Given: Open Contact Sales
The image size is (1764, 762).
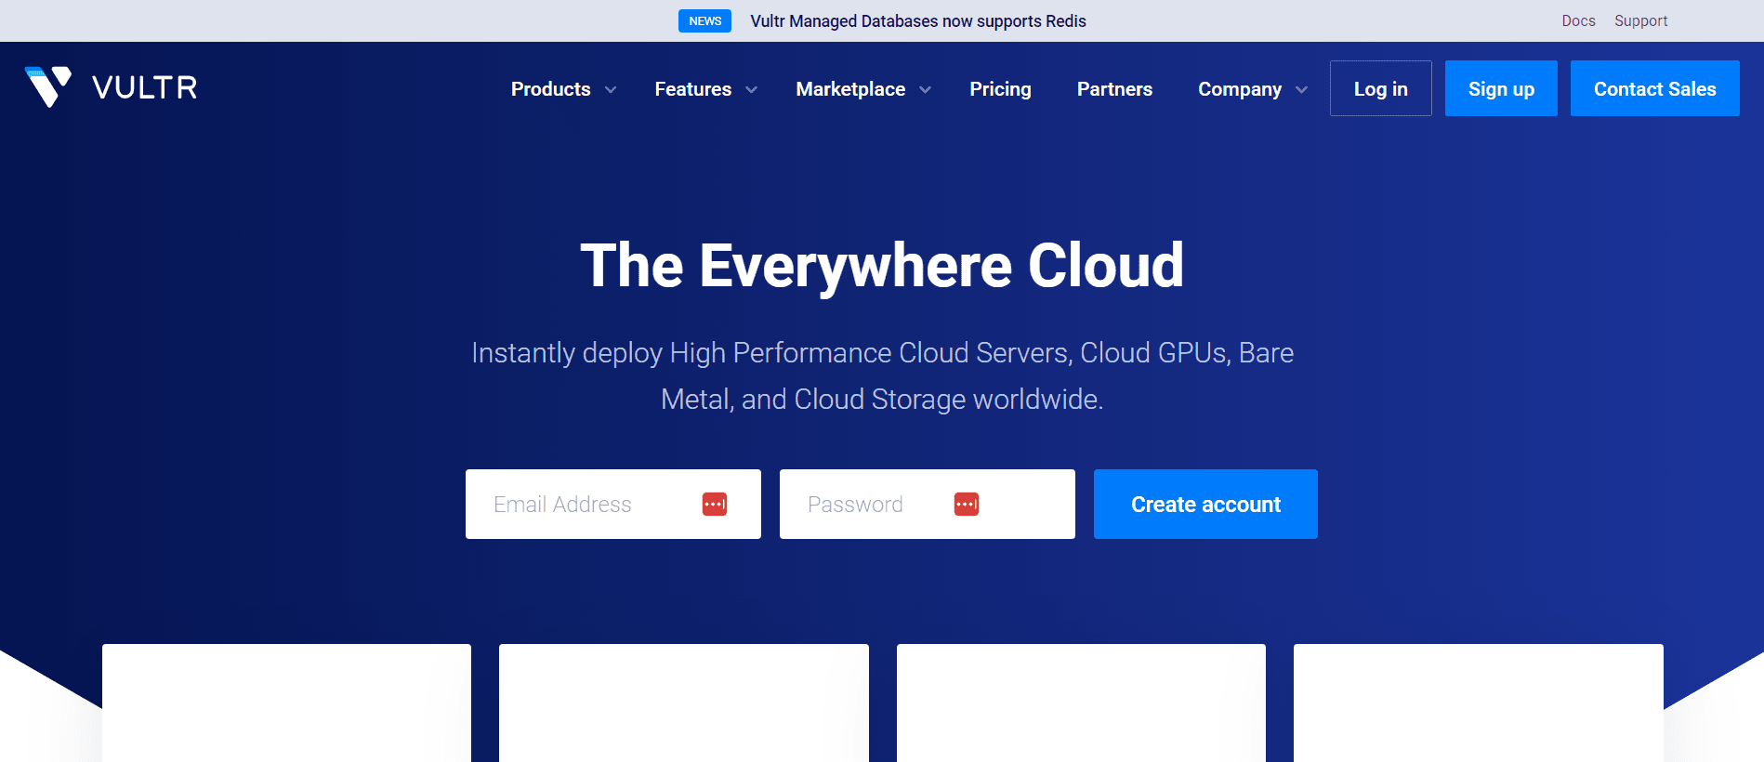Looking at the screenshot, I should click(1654, 88).
